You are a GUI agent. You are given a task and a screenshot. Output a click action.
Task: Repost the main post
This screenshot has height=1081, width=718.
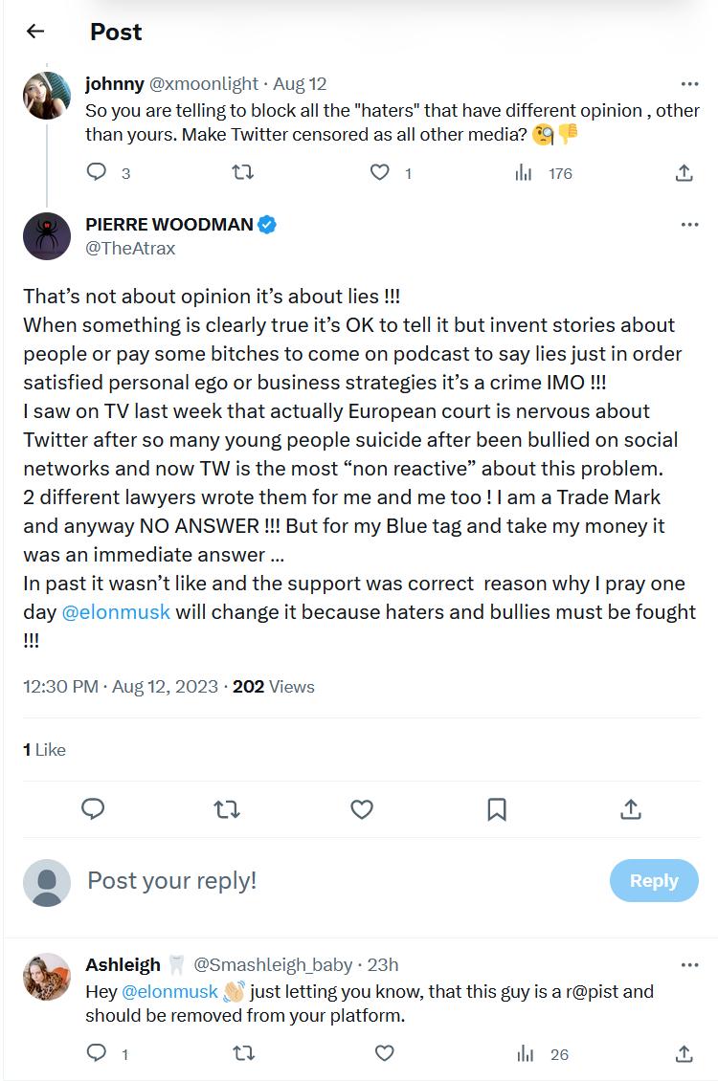click(x=227, y=809)
